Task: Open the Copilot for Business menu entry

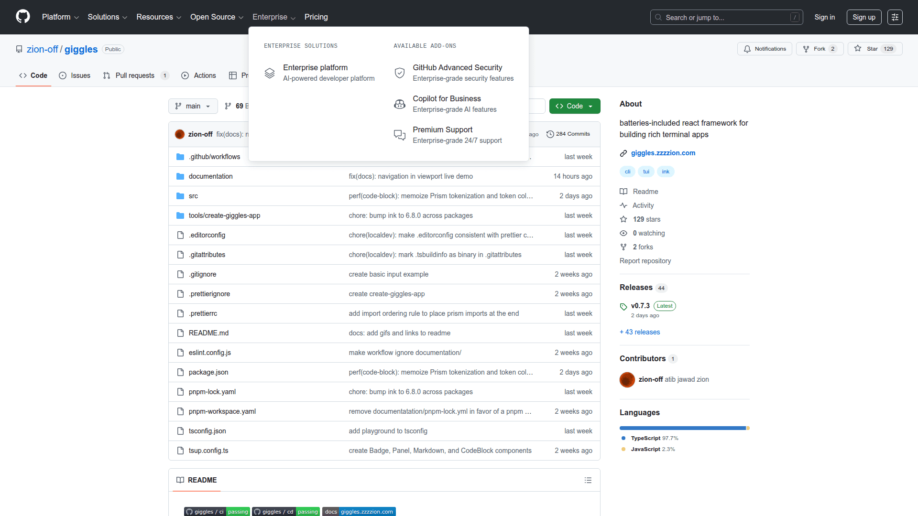Action: [x=446, y=104]
